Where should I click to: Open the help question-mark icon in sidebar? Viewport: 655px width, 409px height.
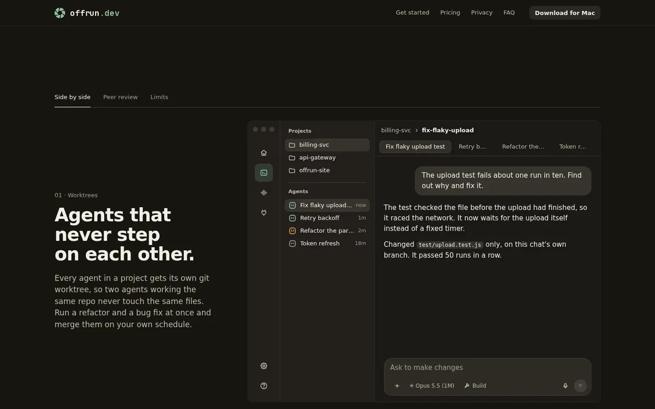pyautogui.click(x=264, y=386)
